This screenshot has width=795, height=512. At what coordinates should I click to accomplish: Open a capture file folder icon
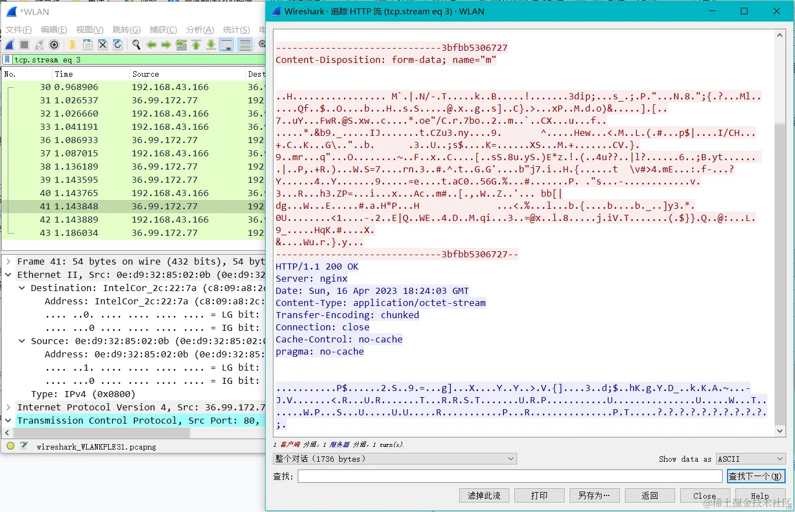72,45
